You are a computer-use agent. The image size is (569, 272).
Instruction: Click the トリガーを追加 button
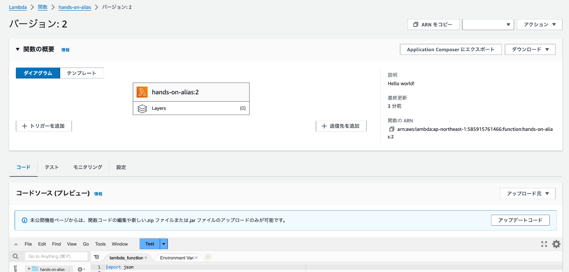tap(44, 126)
